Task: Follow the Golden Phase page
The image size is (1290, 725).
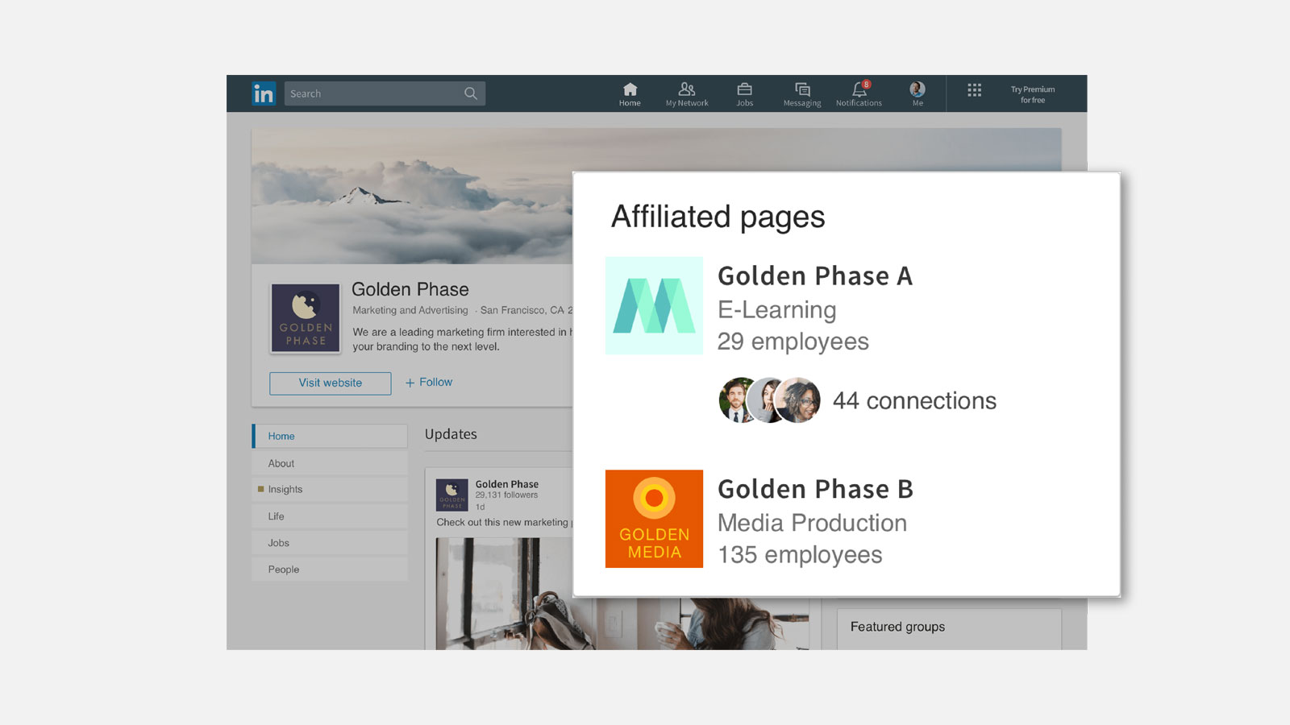Action: pyautogui.click(x=429, y=383)
